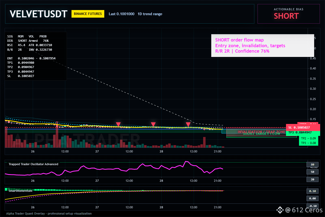Click 'Trapped Trader Oscillator Advanced' panel title

pyautogui.click(x=33, y=164)
